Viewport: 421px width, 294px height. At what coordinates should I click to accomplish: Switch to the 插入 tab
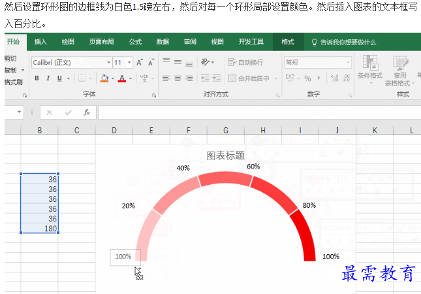point(40,42)
